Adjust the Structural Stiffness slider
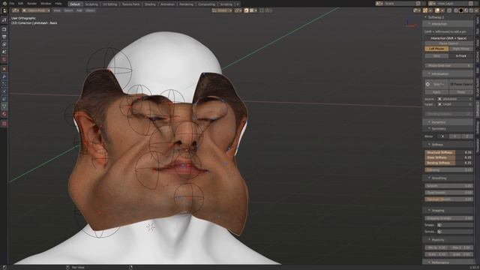Screen dimensions: 480x270 tap(448, 152)
